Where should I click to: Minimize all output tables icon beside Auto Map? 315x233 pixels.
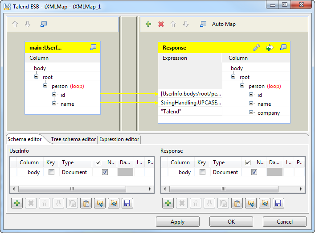pos(203,24)
